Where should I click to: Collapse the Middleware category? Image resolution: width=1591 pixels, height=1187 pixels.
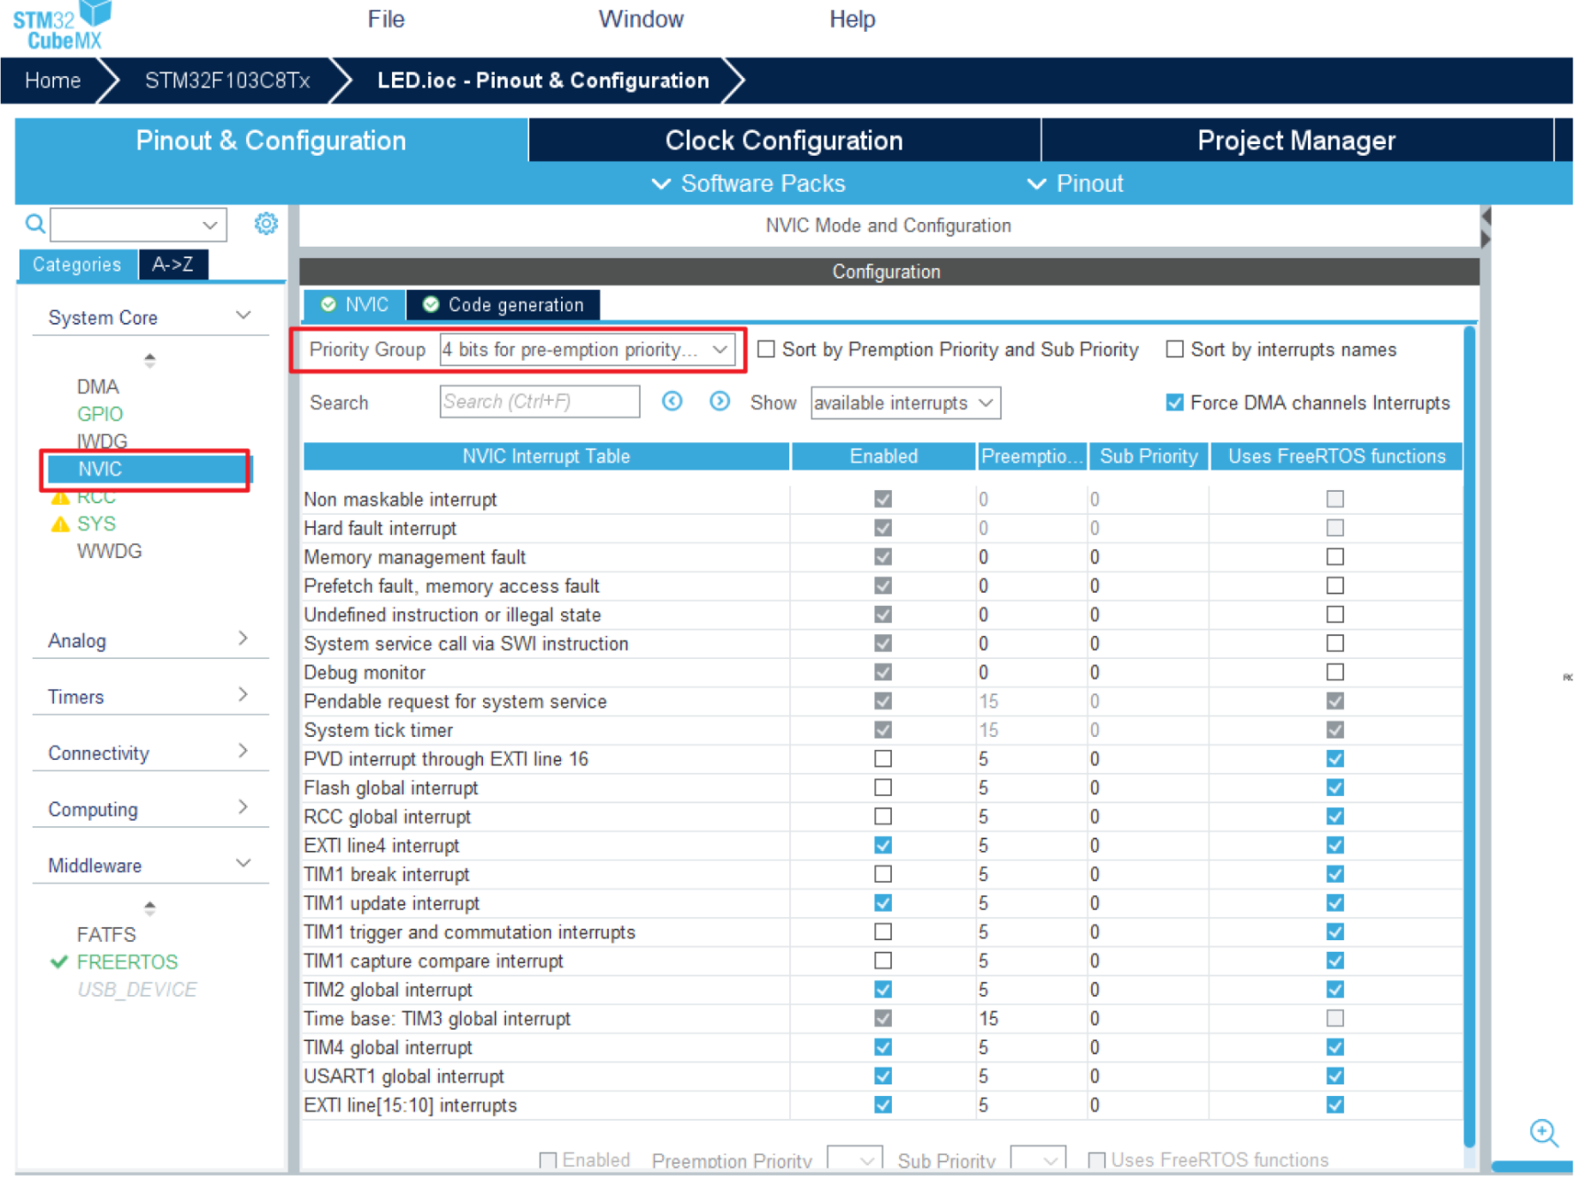(243, 863)
